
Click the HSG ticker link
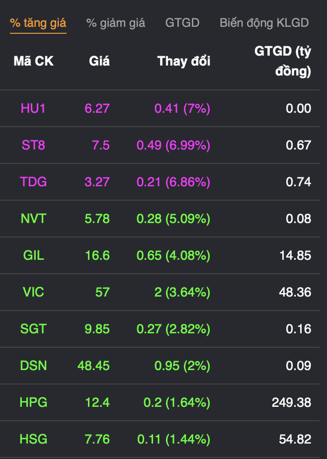point(33,439)
